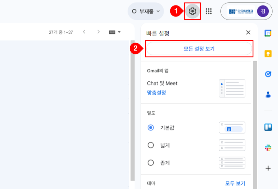Close the 빠른 설정 panel
Screen dimensions: 278x189
click(x=248, y=32)
